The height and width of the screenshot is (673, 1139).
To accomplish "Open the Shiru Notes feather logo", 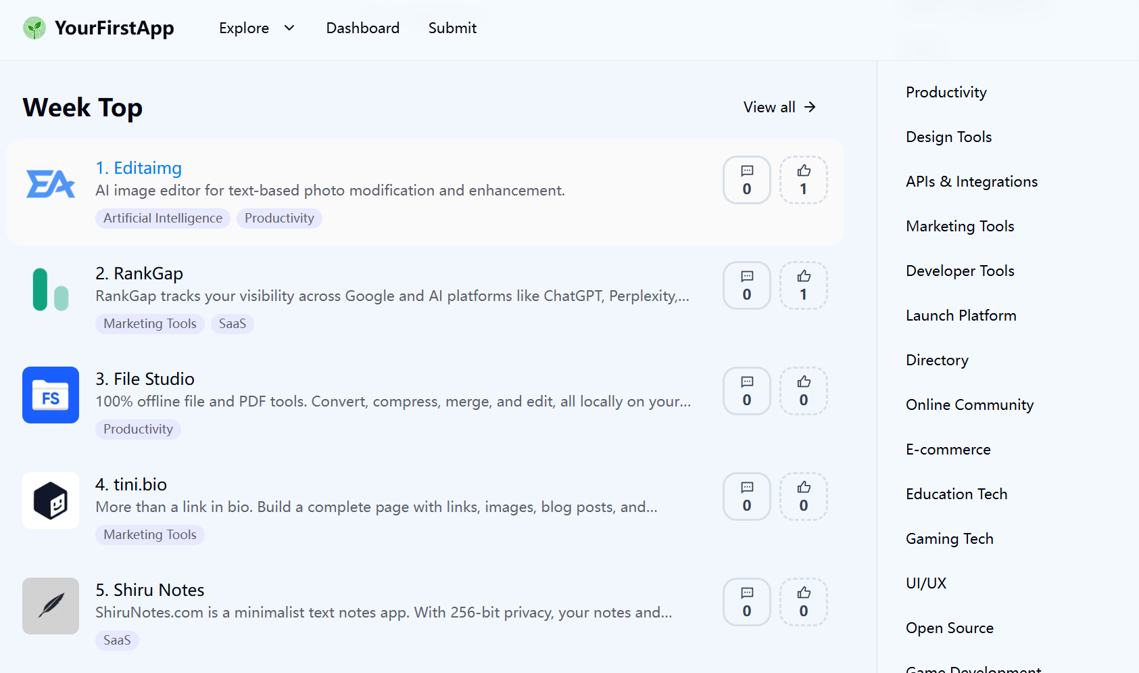I will click(x=51, y=606).
